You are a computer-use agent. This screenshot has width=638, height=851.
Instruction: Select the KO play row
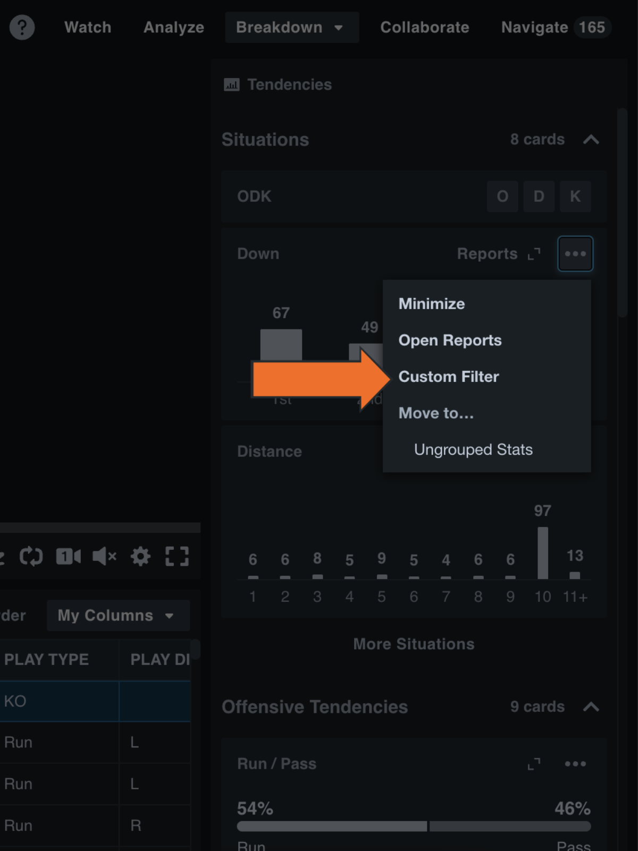point(95,701)
